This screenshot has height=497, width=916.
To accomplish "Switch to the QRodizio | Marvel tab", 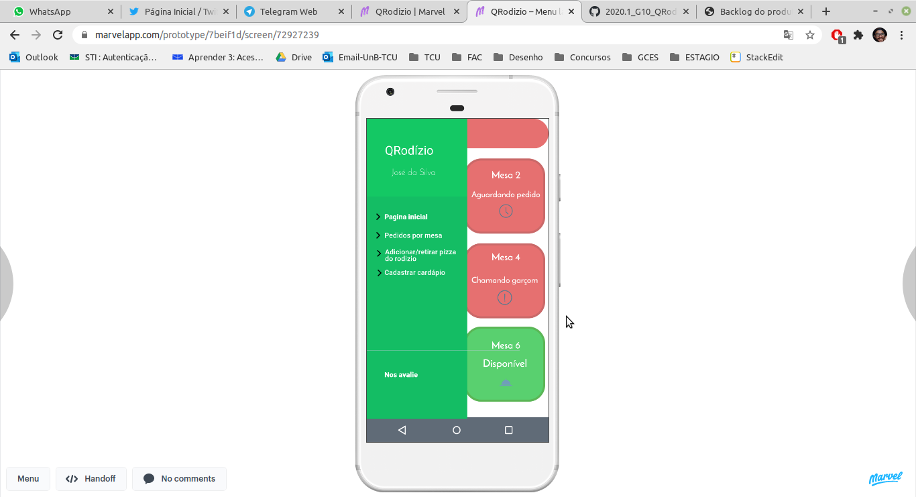I will coord(410,11).
